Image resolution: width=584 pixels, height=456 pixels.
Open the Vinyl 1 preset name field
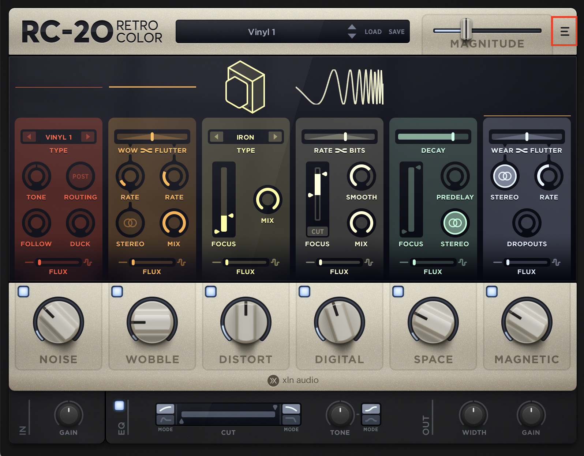coord(261,32)
